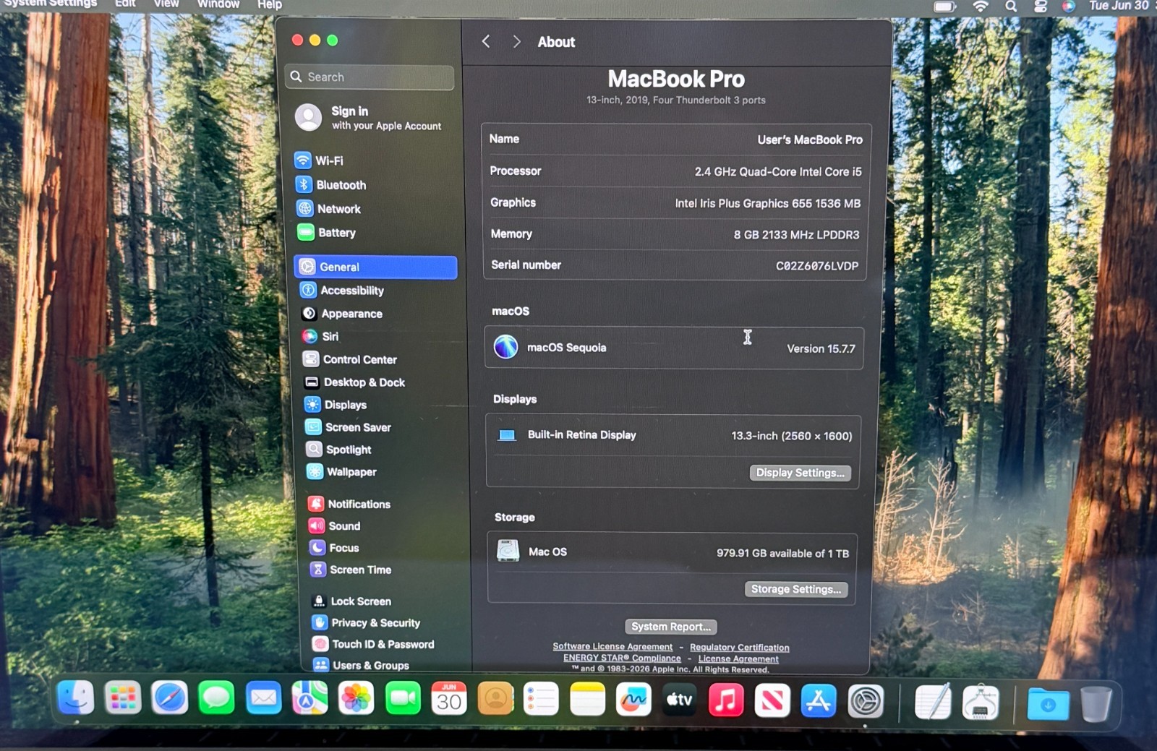Open Siri settings
The height and width of the screenshot is (751, 1157).
coord(320,336)
